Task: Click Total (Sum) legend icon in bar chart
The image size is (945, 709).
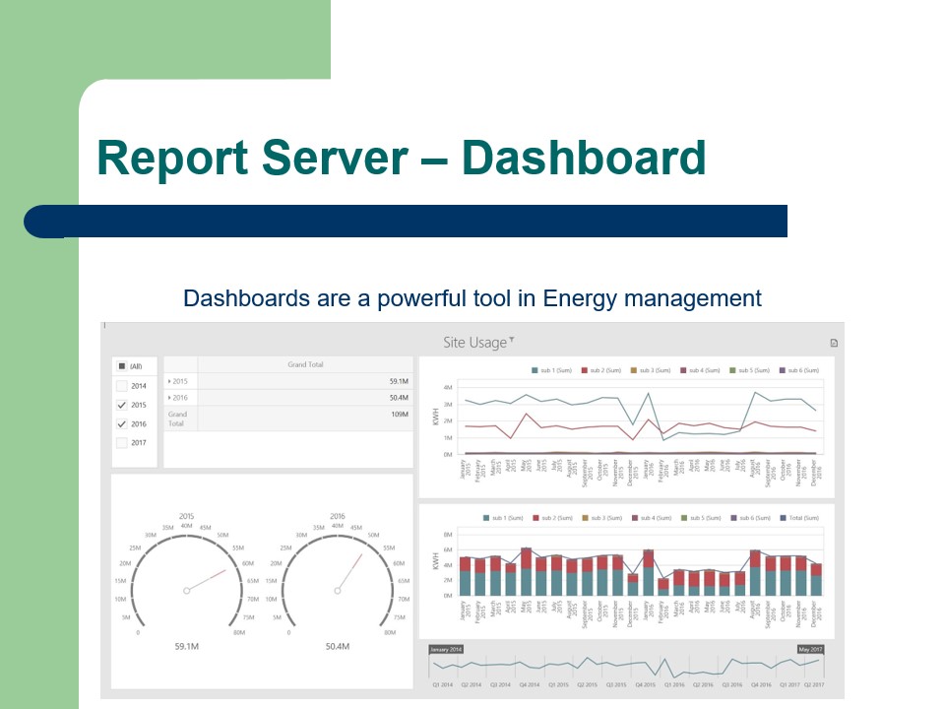Action: pos(783,517)
